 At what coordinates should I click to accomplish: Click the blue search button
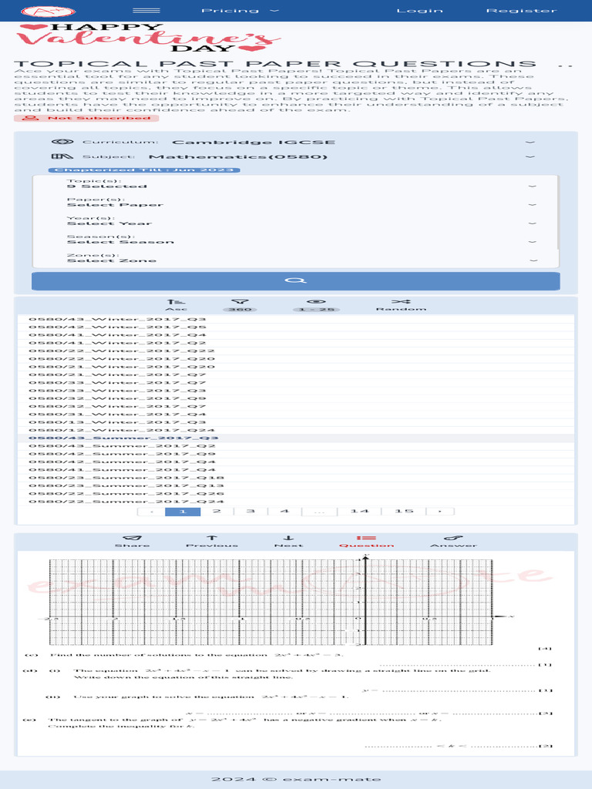click(x=295, y=280)
